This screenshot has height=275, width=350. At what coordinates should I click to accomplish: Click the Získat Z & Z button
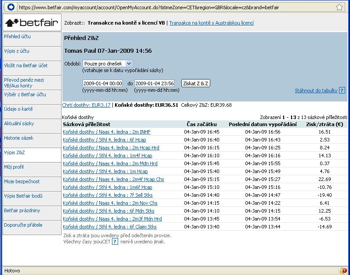195,83
